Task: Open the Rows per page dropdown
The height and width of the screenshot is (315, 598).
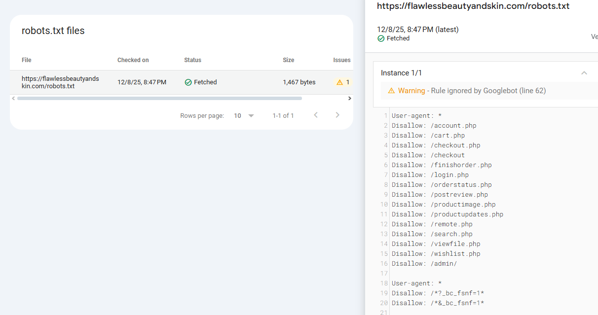Action: pos(244,115)
